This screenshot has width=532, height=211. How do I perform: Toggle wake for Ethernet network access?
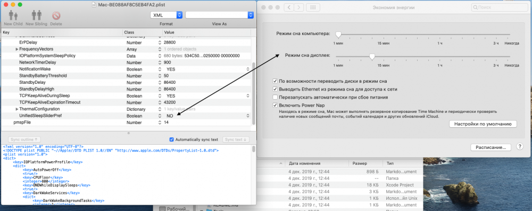pyautogui.click(x=275, y=89)
